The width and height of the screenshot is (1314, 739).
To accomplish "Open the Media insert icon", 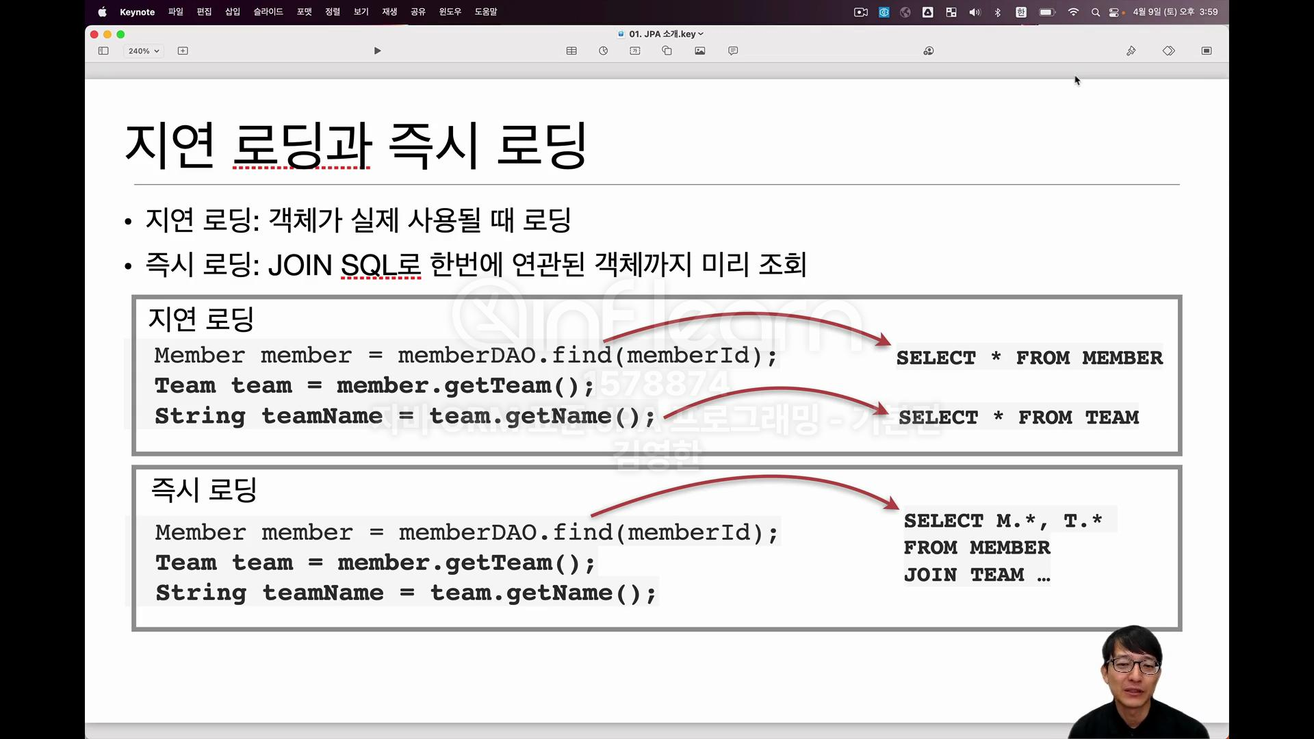I will pyautogui.click(x=699, y=51).
